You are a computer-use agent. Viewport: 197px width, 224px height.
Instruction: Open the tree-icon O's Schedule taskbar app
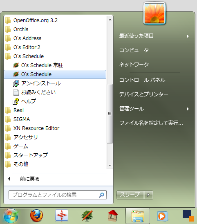(x=87, y=215)
